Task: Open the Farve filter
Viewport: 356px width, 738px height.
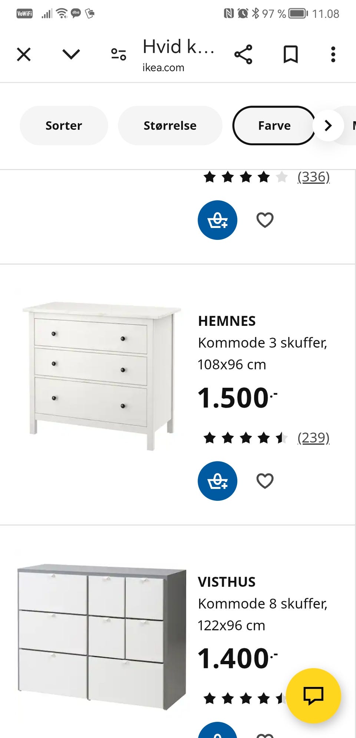Action: point(274,125)
